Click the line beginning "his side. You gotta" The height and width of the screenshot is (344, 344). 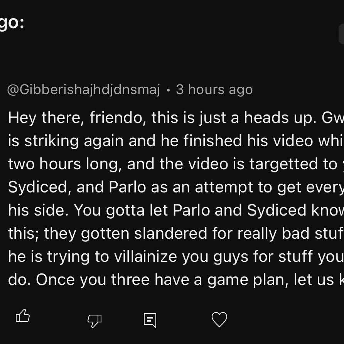[x=176, y=210]
